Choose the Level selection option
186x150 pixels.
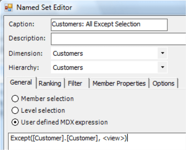pyautogui.click(x=15, y=110)
